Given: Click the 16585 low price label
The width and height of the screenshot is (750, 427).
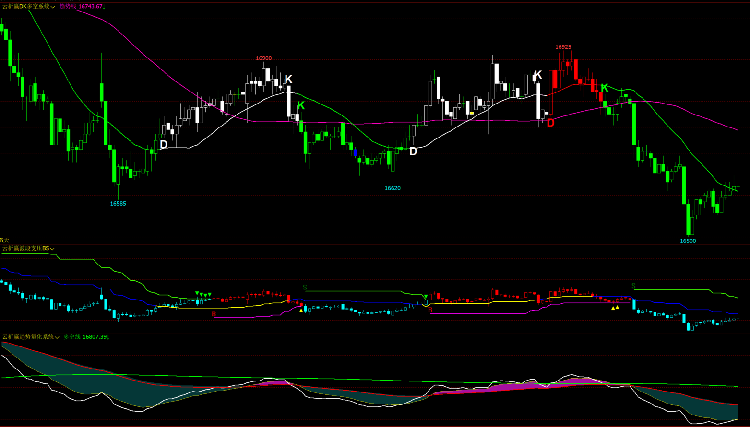Looking at the screenshot, I should tap(118, 204).
